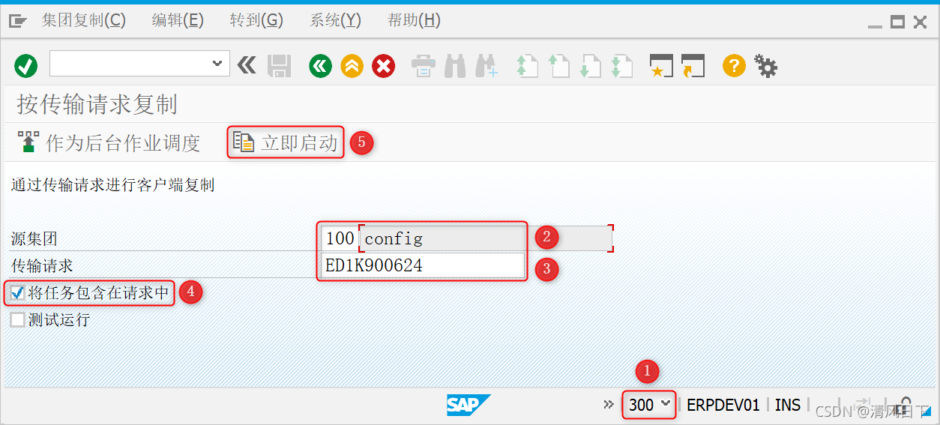Viewport: 940px width, 425px height.
Task: Click the Find Next binoculars icon
Action: coord(486,66)
